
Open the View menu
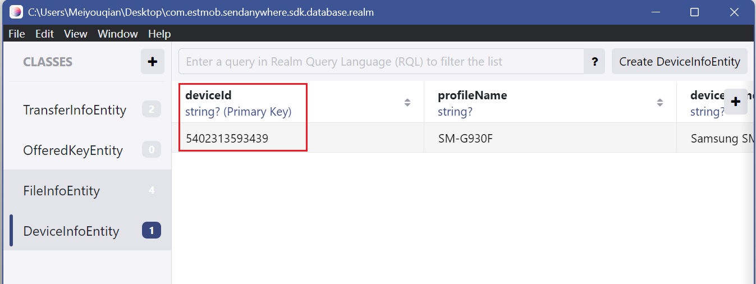pyautogui.click(x=75, y=34)
